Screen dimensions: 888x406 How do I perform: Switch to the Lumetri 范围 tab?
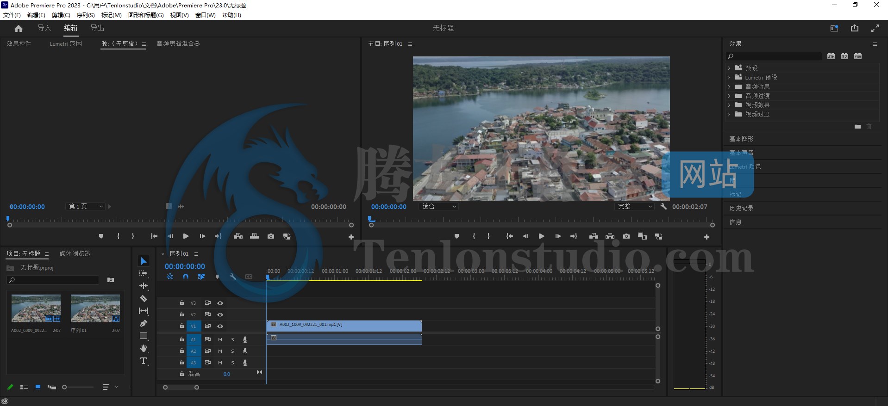pyautogui.click(x=66, y=43)
